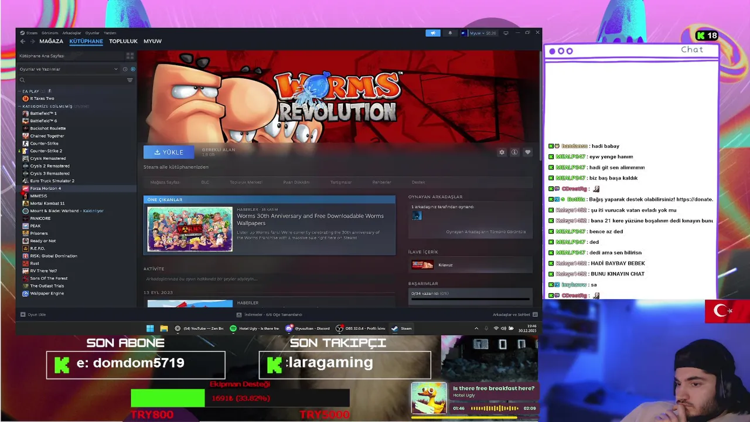
Task: Open Mağaza Sayfası game link
Action: [165, 182]
